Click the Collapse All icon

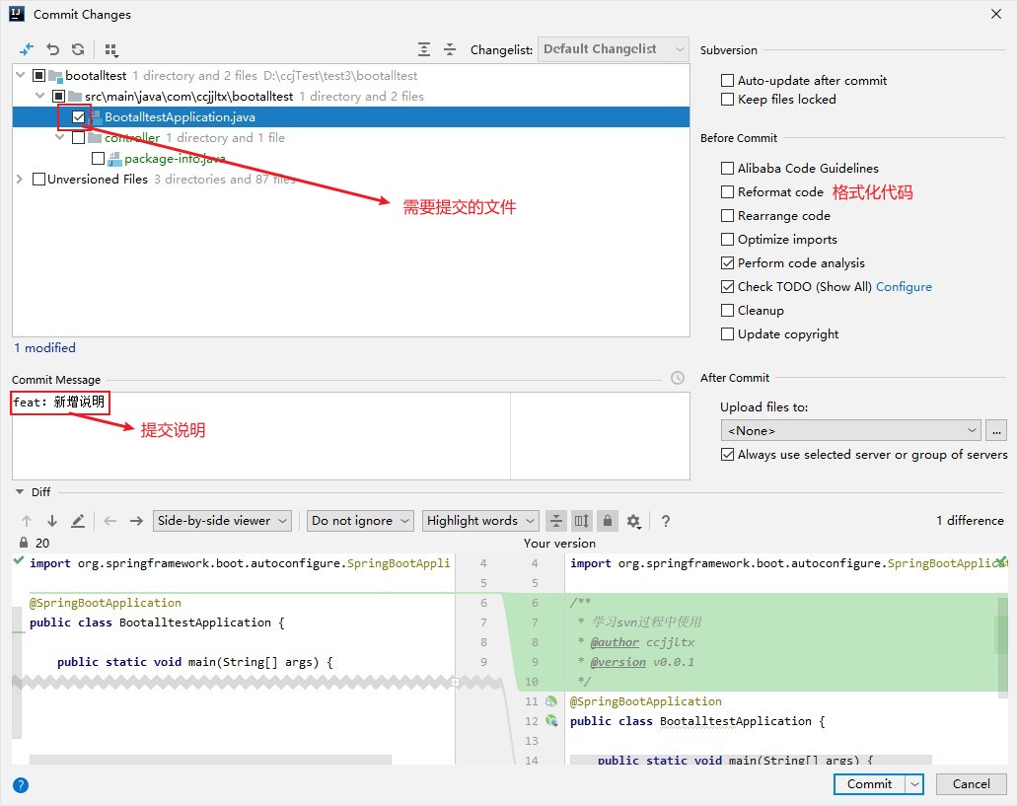tap(450, 49)
